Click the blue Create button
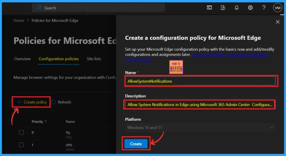Viewport: 286px width, 156px height. pyautogui.click(x=136, y=144)
